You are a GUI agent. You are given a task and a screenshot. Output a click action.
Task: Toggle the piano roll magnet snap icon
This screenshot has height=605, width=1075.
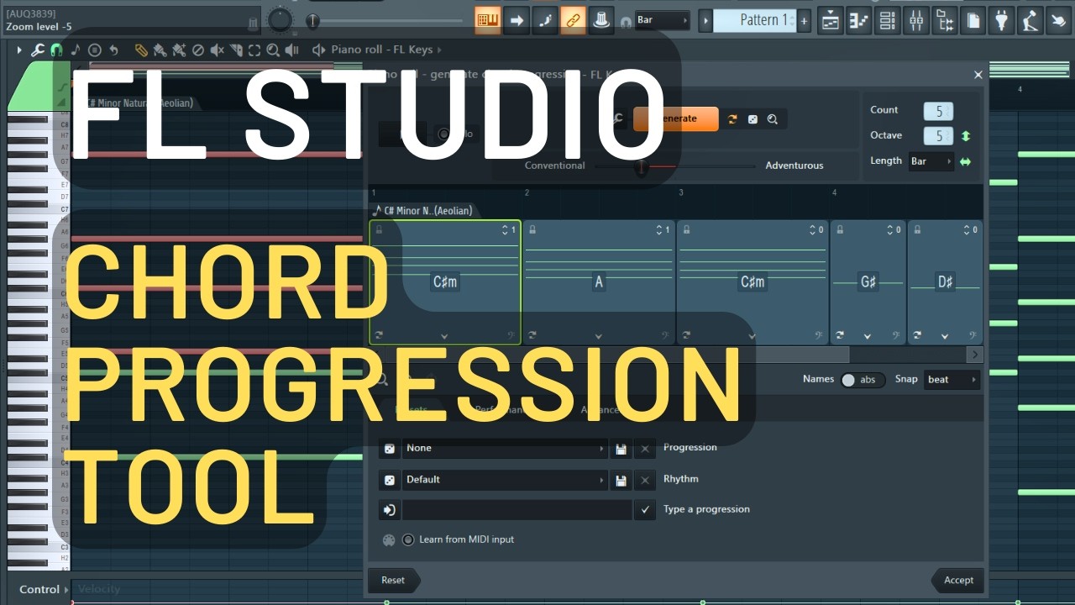pyautogui.click(x=56, y=50)
